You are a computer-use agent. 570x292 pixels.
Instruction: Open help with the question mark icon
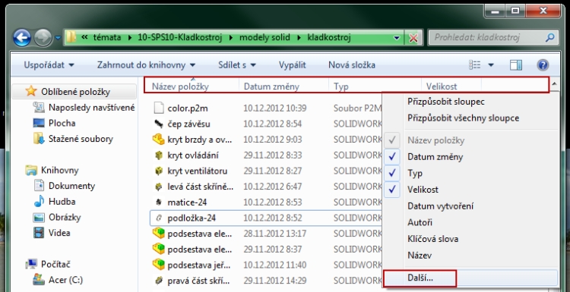pyautogui.click(x=543, y=65)
